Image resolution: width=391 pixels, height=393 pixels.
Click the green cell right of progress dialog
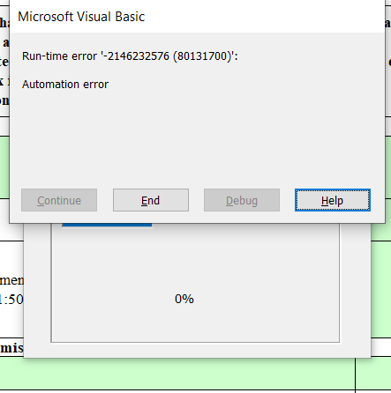(x=381, y=289)
